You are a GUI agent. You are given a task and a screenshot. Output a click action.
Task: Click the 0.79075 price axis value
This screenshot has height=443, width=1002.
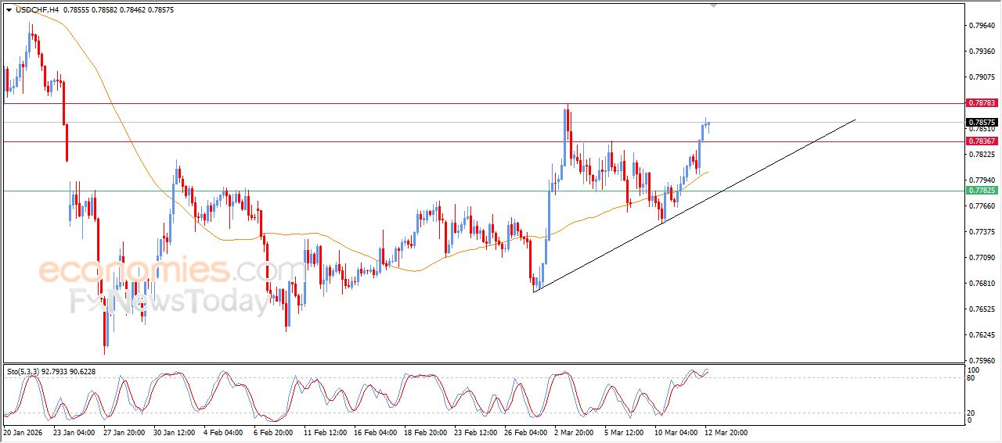pos(982,77)
